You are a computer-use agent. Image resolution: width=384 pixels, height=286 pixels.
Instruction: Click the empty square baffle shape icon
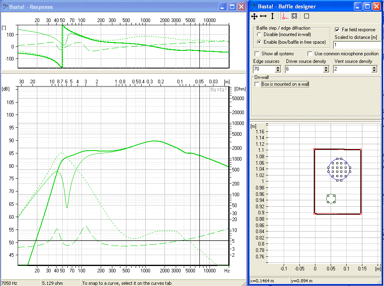pos(307,16)
